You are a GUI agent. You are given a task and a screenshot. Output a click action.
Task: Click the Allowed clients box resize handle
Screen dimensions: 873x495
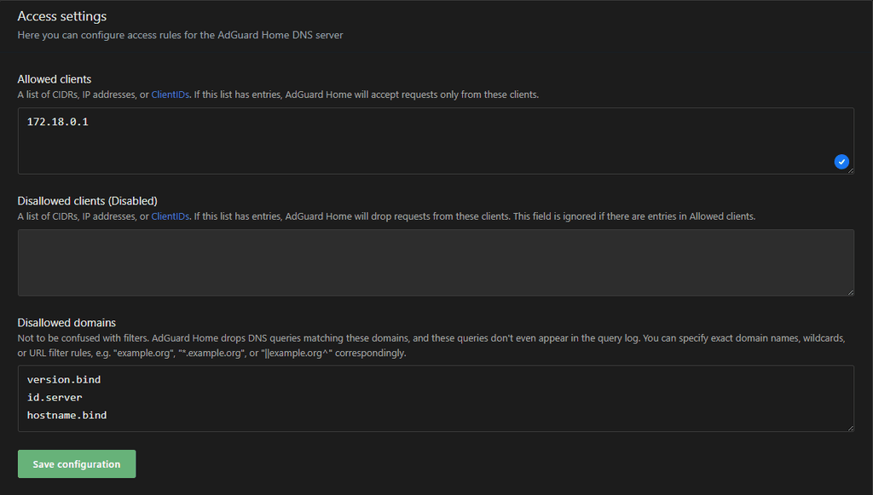[851, 170]
